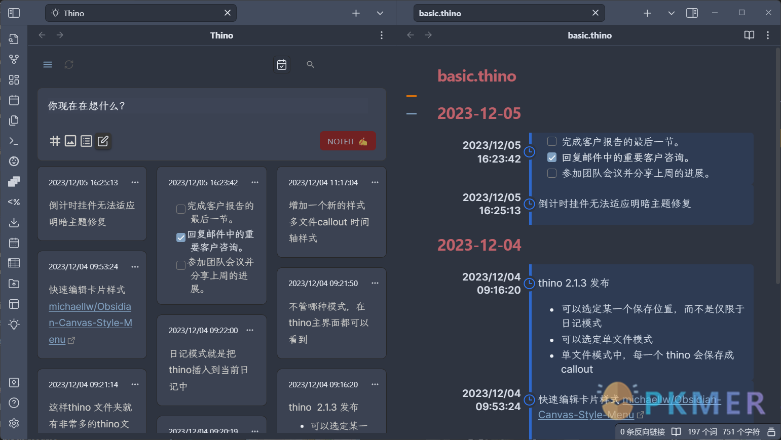Open the full editor pencil icon
Viewport: 781px width, 440px height.
(103, 141)
